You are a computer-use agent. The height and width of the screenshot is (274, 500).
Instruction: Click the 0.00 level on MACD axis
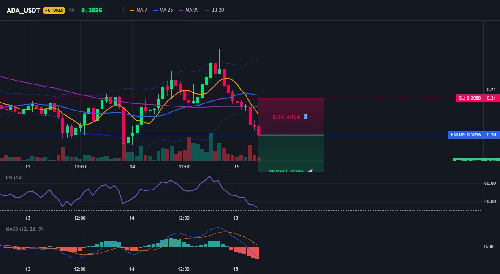tap(489, 247)
